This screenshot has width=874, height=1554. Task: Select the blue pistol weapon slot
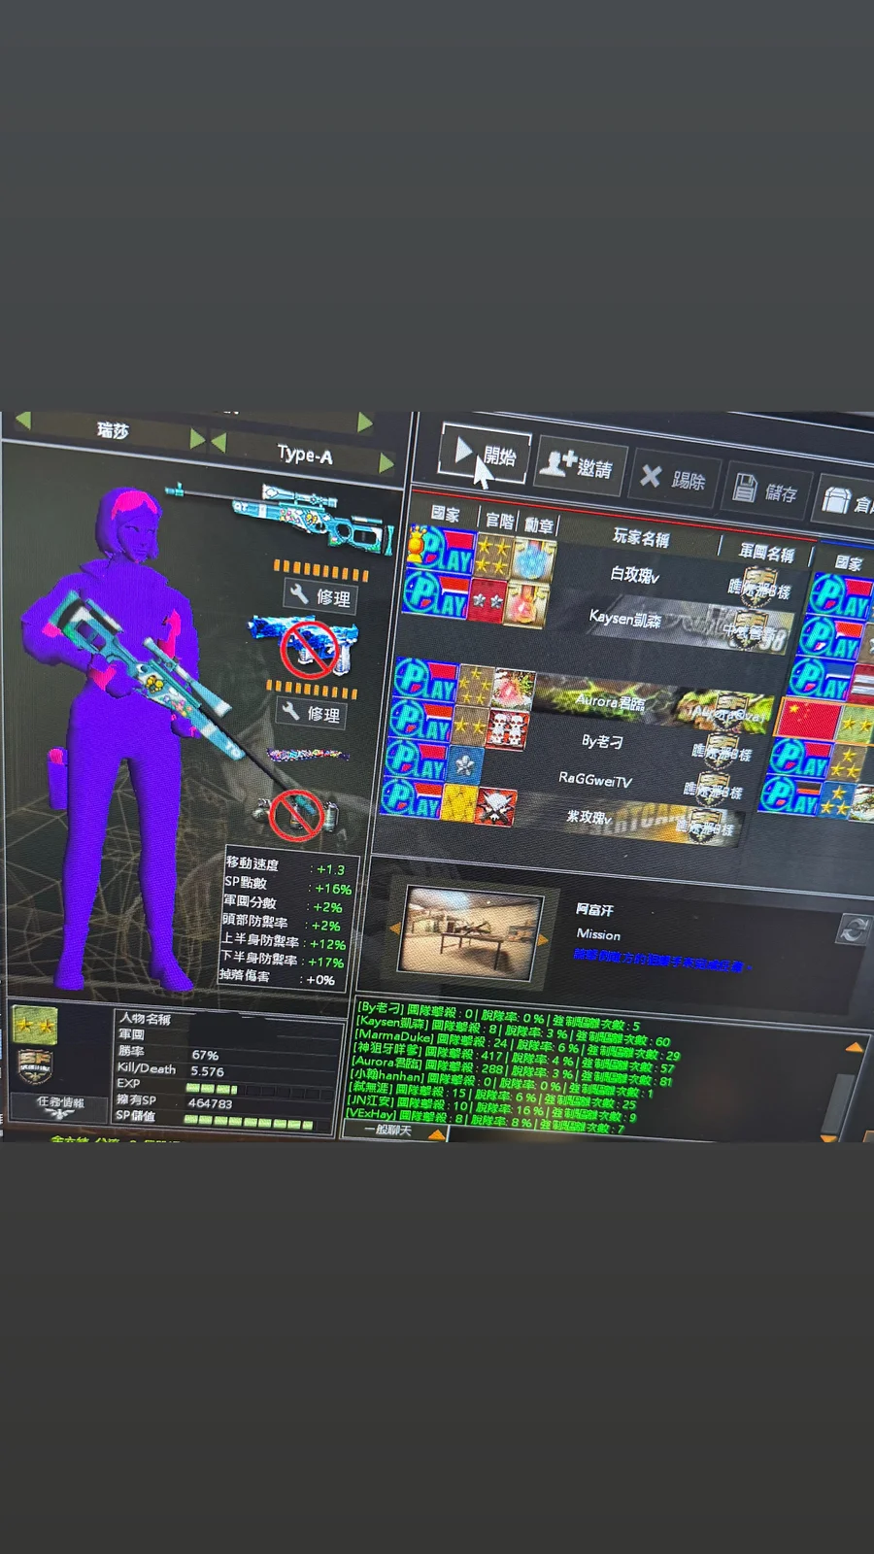pyautogui.click(x=307, y=645)
